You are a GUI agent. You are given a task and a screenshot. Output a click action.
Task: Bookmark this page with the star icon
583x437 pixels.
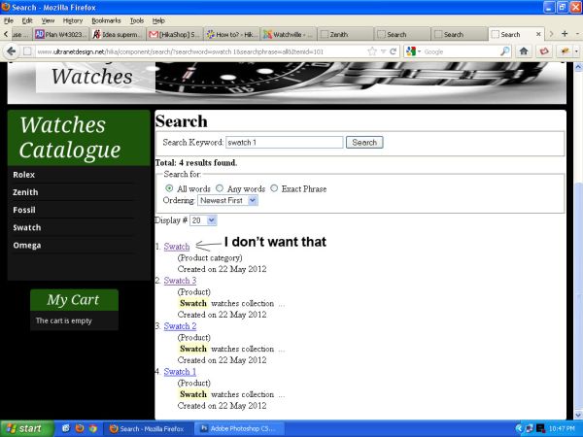pos(372,51)
